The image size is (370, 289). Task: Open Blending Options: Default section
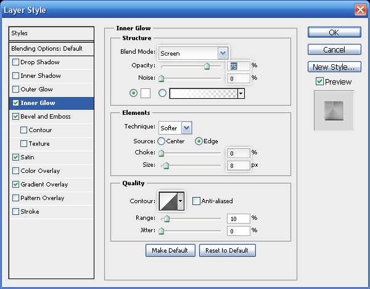coord(46,48)
